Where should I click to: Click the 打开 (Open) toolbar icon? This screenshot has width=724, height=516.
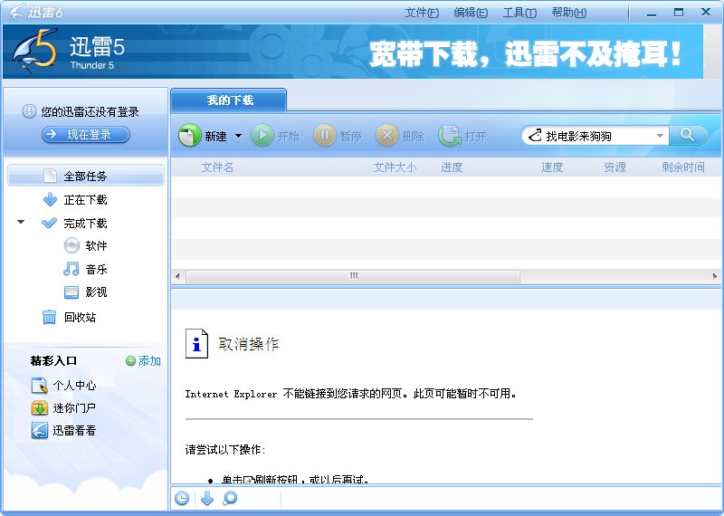[450, 136]
